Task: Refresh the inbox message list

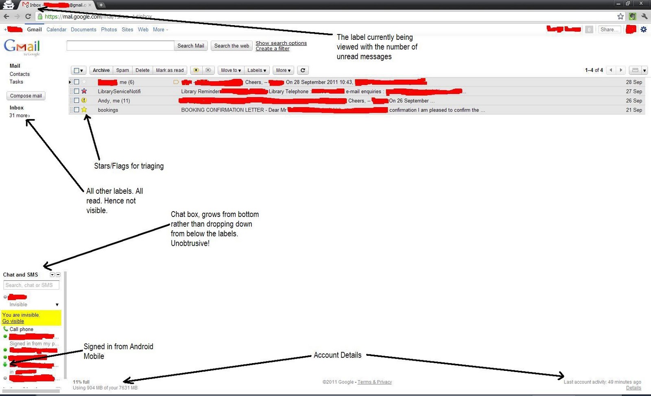Action: 303,70
